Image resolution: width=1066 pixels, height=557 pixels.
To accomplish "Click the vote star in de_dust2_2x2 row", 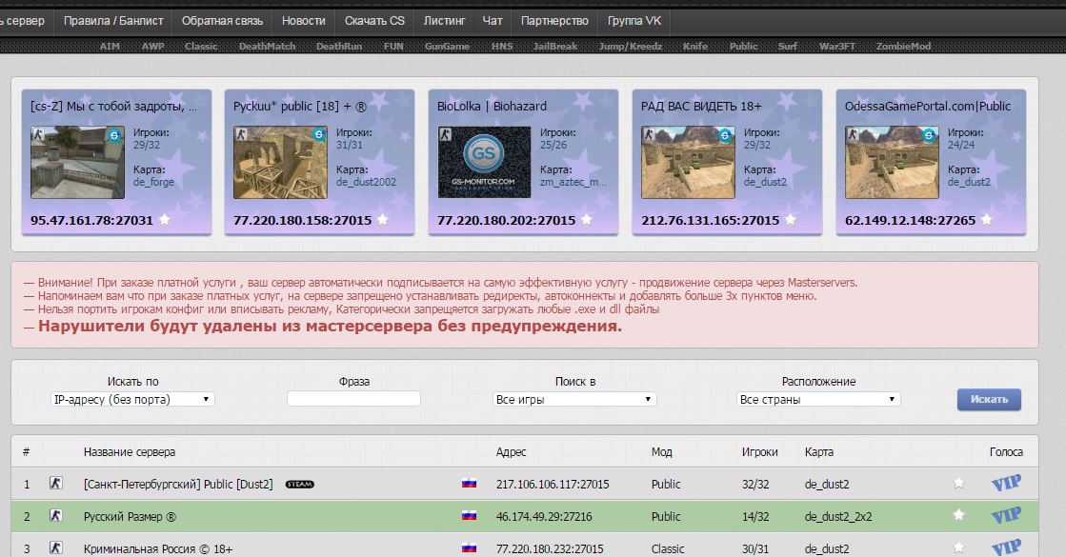I will tap(958, 515).
